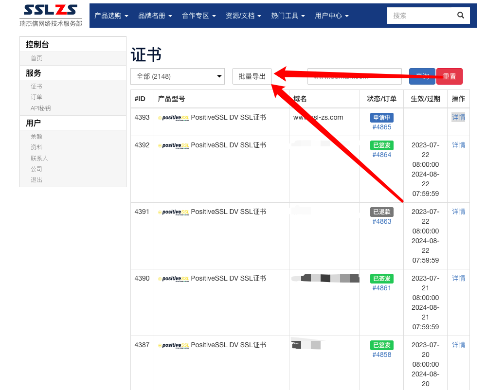Image resolution: width=486 pixels, height=390 pixels.
Task: Open 详情 for certificate 4391
Action: pos(458,212)
